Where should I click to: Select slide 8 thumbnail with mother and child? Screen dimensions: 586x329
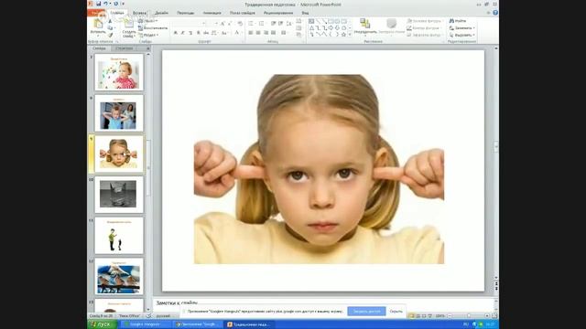pyautogui.click(x=119, y=113)
